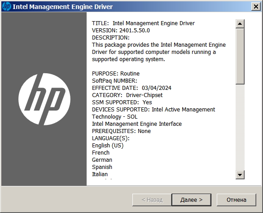Select the "VERSION: 2401.5.50.0" line
The height and width of the screenshot is (213, 263).
121,31
